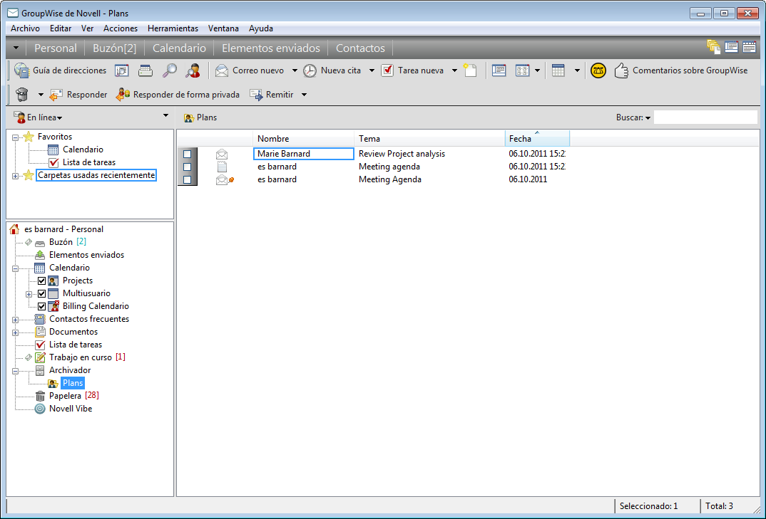Create a Tarea nueva task
Viewport: 766px width, 519px height.
pyautogui.click(x=412, y=70)
